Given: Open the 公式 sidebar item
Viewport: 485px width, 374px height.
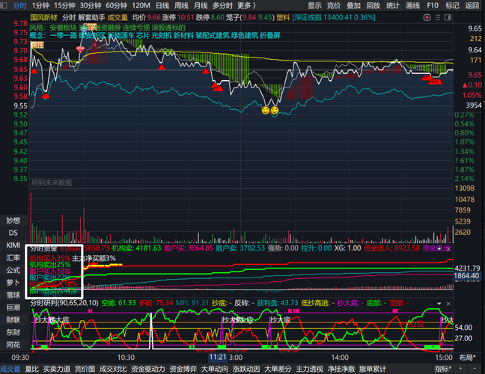Looking at the screenshot, I should click(x=13, y=270).
